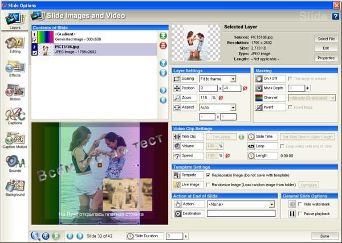Go to next slide beside Slide 32 of 42
Screen dimensions: 342x243
(x=80, y=236)
